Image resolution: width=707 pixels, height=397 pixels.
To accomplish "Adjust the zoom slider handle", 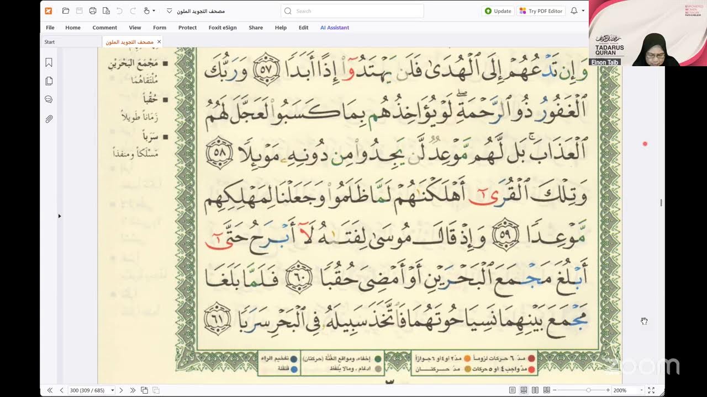I will click(x=588, y=390).
